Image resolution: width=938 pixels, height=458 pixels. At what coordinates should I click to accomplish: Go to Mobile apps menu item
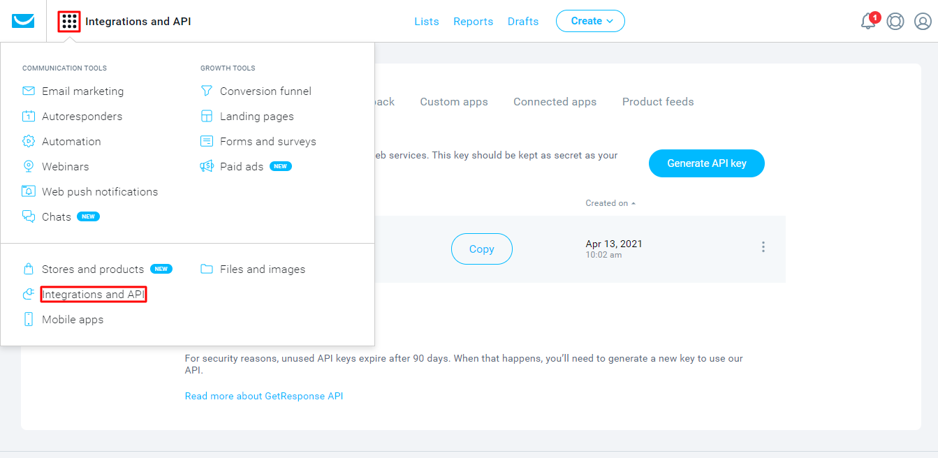click(x=73, y=320)
